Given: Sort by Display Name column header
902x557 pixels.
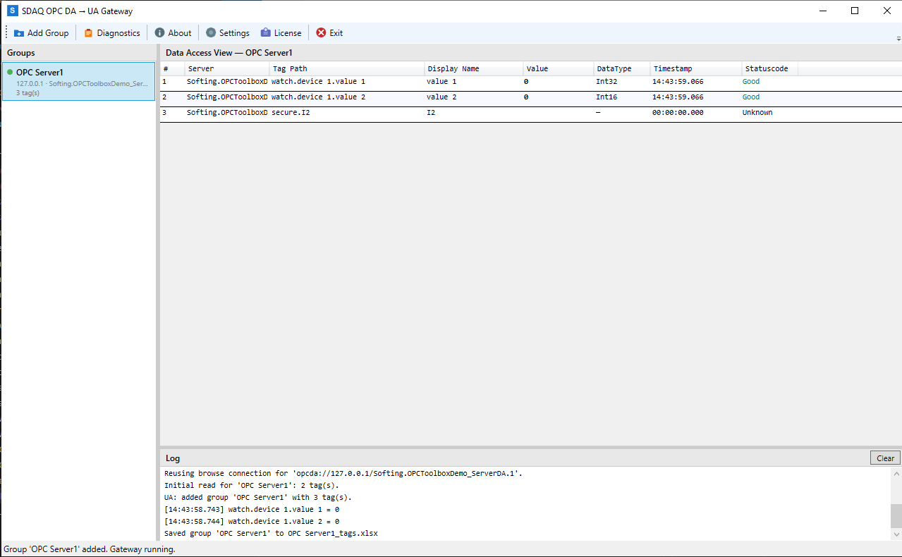Looking at the screenshot, I should click(474, 69).
